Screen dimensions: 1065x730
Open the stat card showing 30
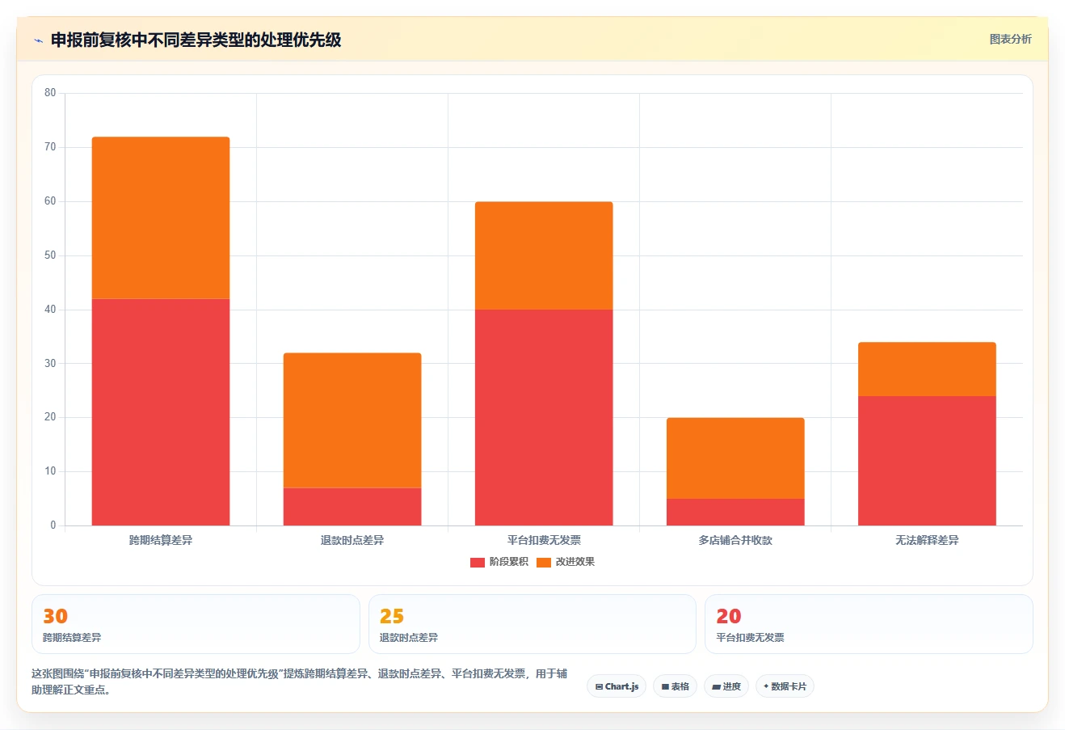(x=196, y=624)
